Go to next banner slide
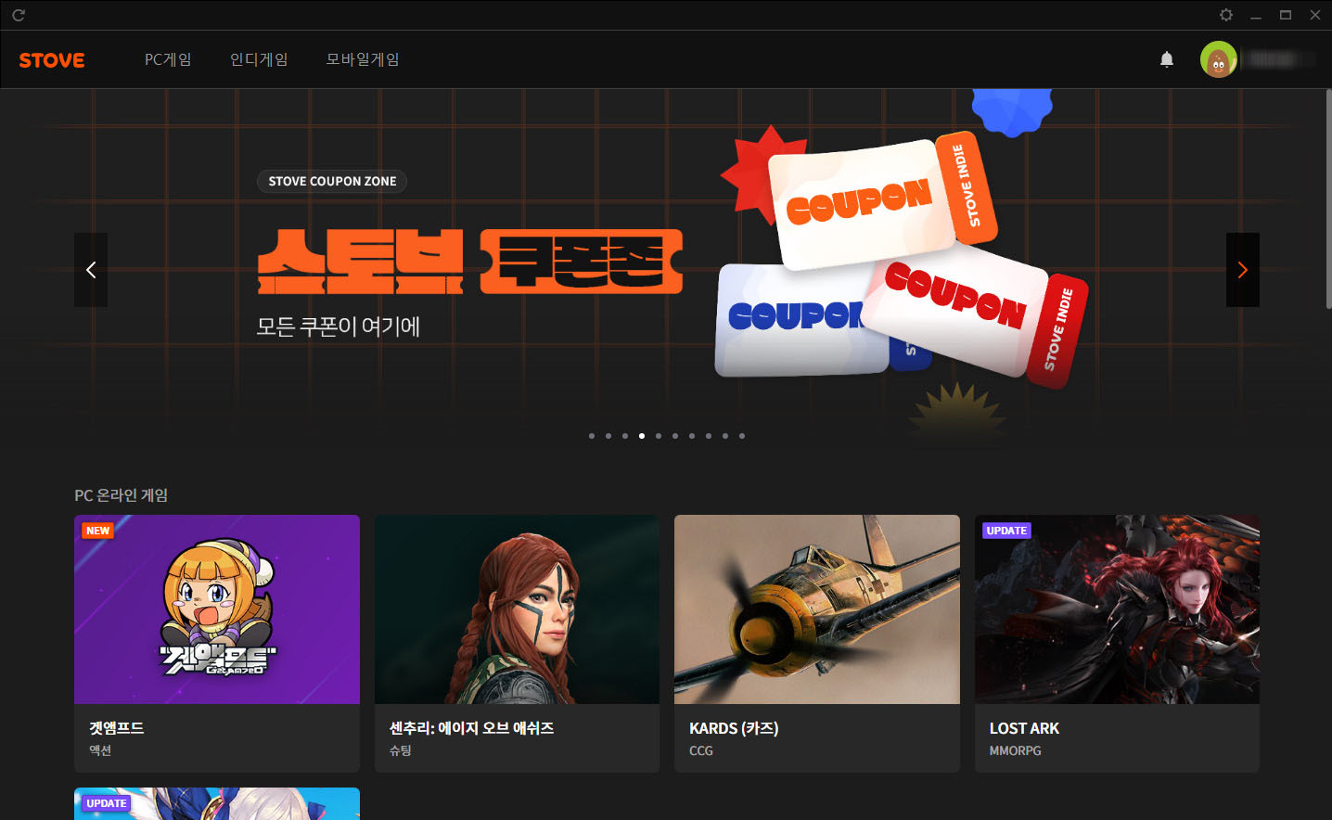The image size is (1332, 820). [1243, 270]
